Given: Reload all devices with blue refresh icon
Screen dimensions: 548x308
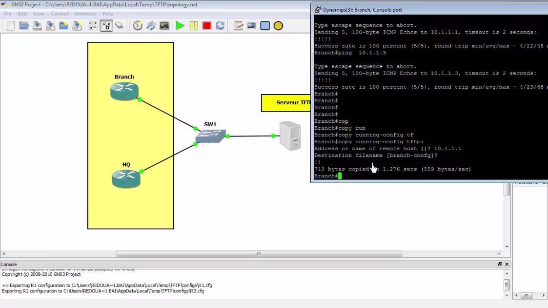Looking at the screenshot, I should (x=220, y=25).
